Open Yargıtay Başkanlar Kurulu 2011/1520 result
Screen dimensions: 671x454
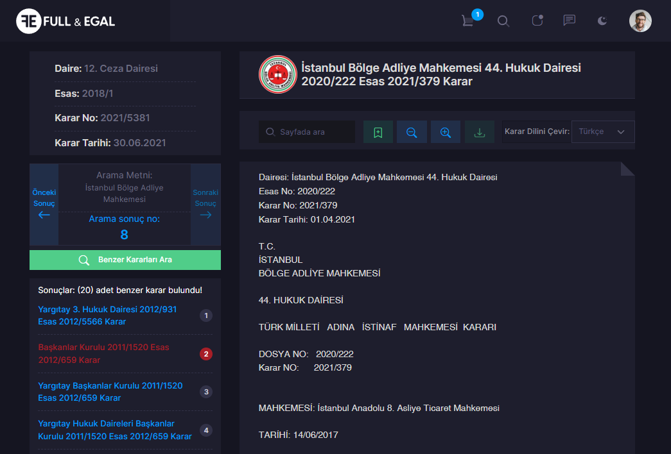110,392
